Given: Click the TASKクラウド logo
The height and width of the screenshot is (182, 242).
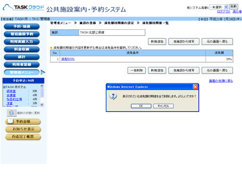Looking at the screenshot, I should coord(24,8).
